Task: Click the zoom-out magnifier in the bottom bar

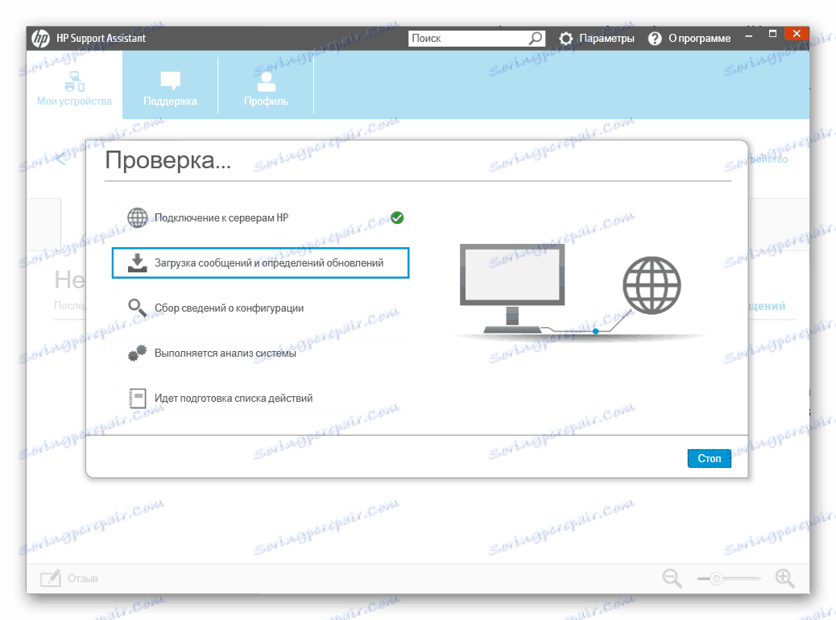Action: point(671,578)
